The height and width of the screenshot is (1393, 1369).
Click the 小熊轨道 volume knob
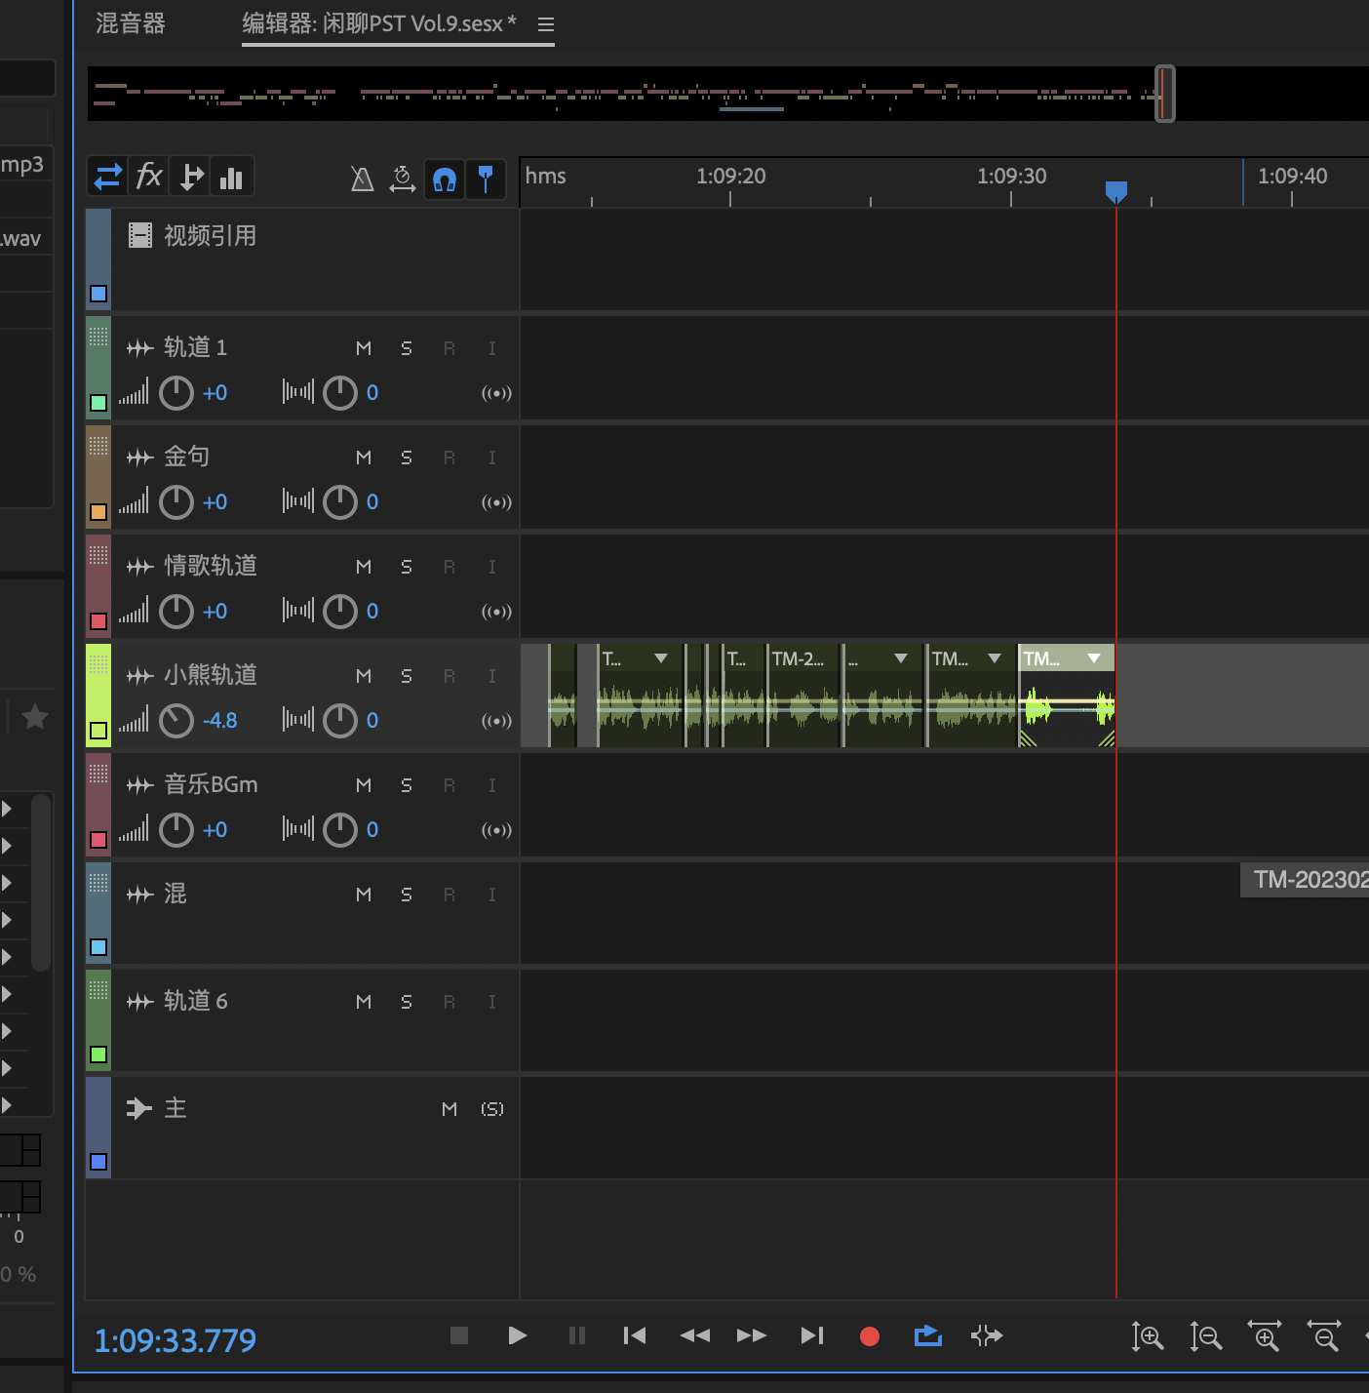pyautogui.click(x=176, y=721)
